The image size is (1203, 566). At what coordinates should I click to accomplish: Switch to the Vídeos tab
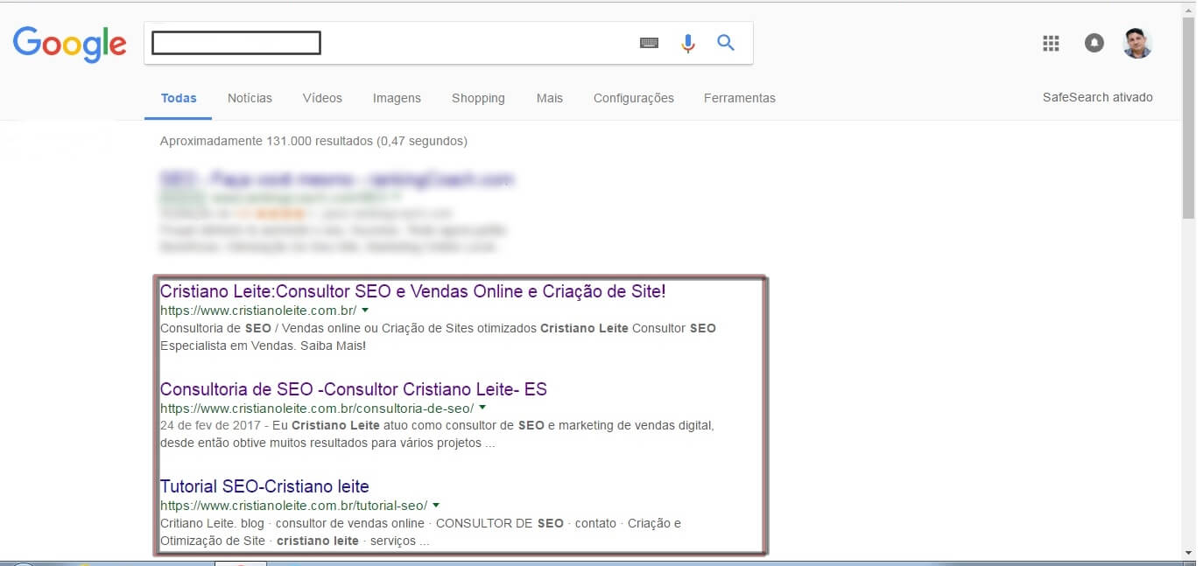pos(322,98)
